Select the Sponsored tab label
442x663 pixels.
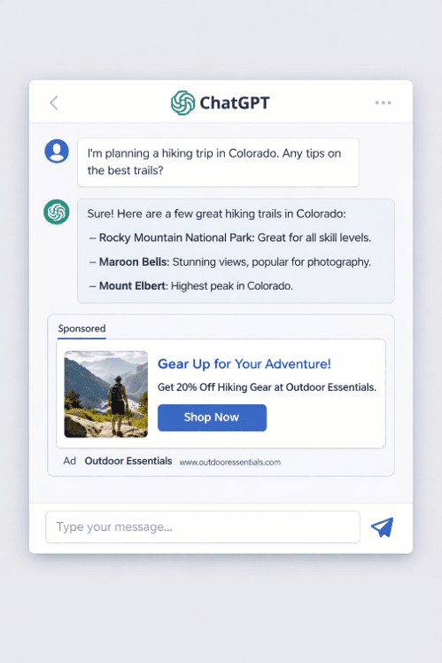tap(82, 329)
